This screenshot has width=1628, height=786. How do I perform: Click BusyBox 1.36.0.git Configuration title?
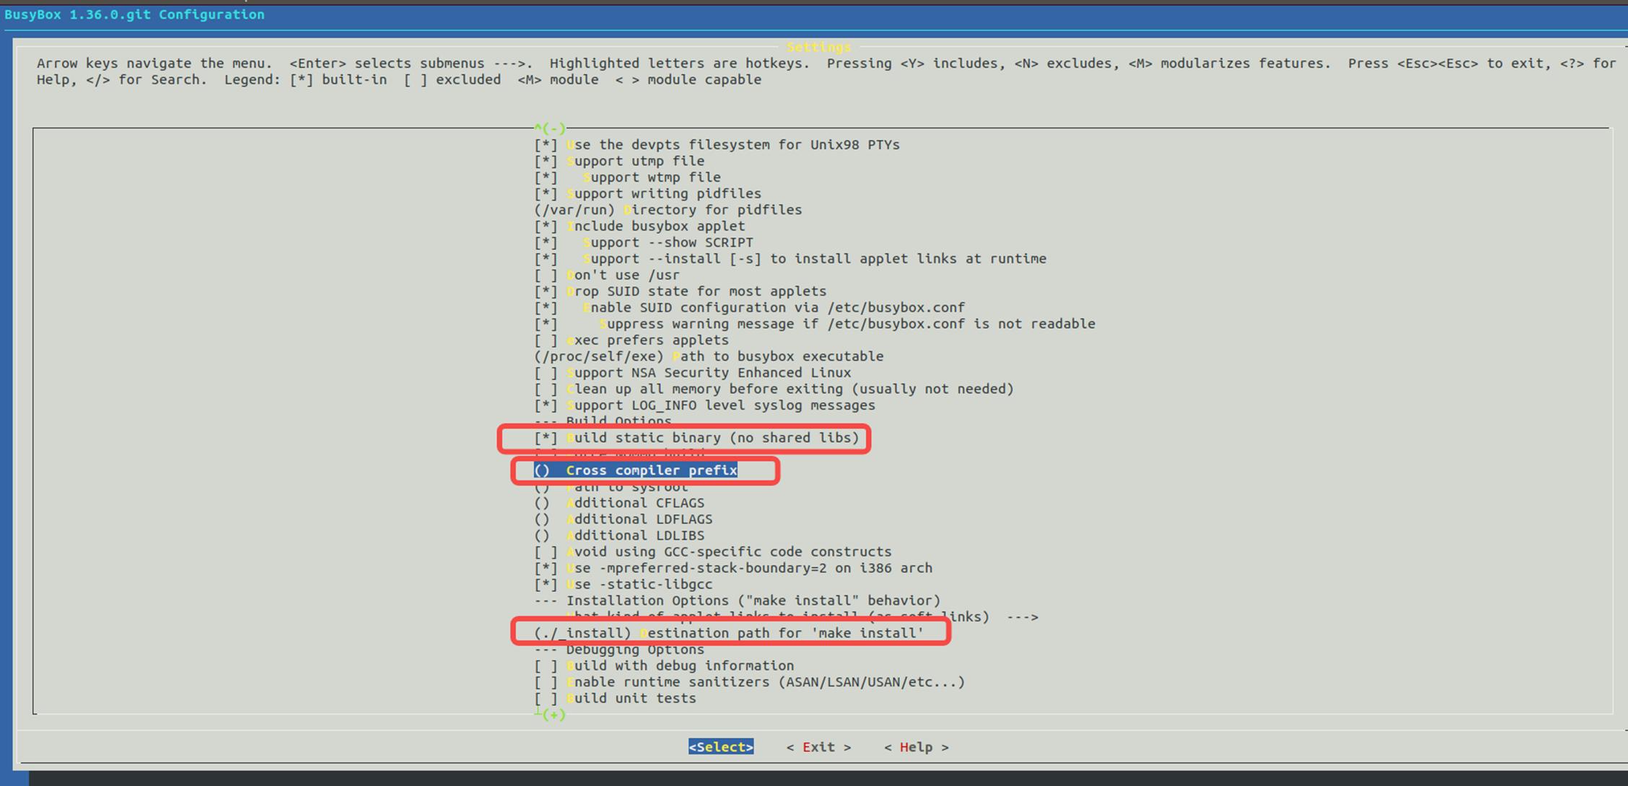point(134,14)
